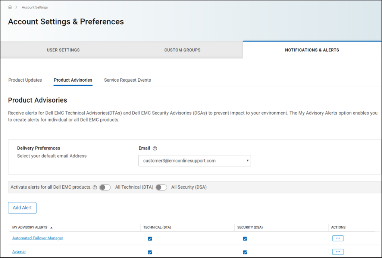
Task: Uncheck Technical DTA checkbox for Avamar
Action: click(150, 252)
